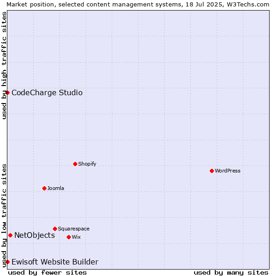The height and width of the screenshot is (276, 276).
Task: Click the WordPress red data point
Action: point(212,171)
